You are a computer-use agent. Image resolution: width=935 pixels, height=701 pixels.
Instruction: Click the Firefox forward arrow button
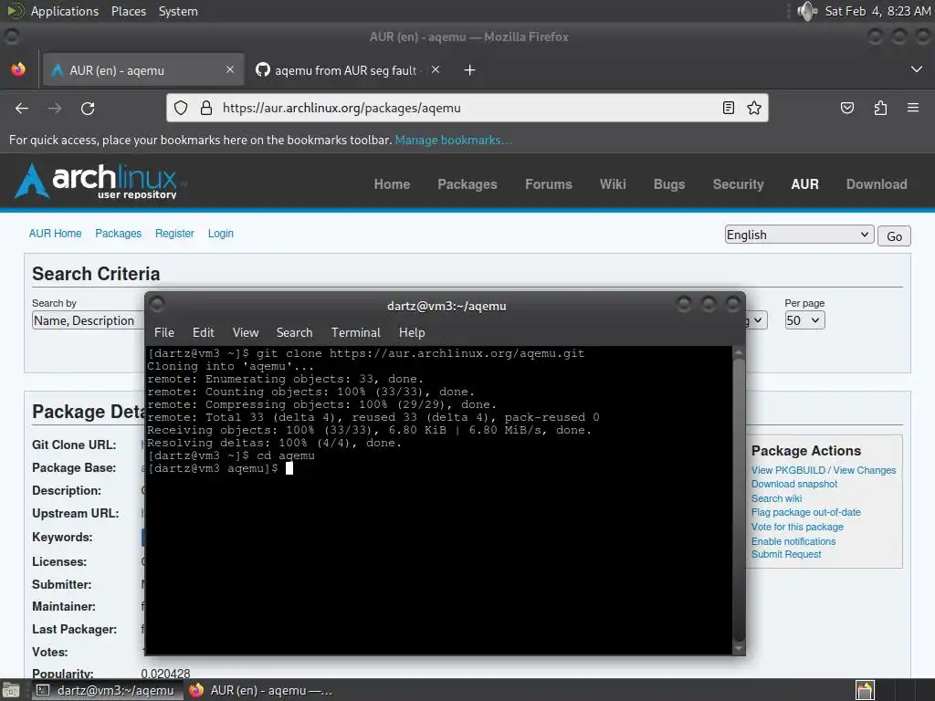coord(55,108)
